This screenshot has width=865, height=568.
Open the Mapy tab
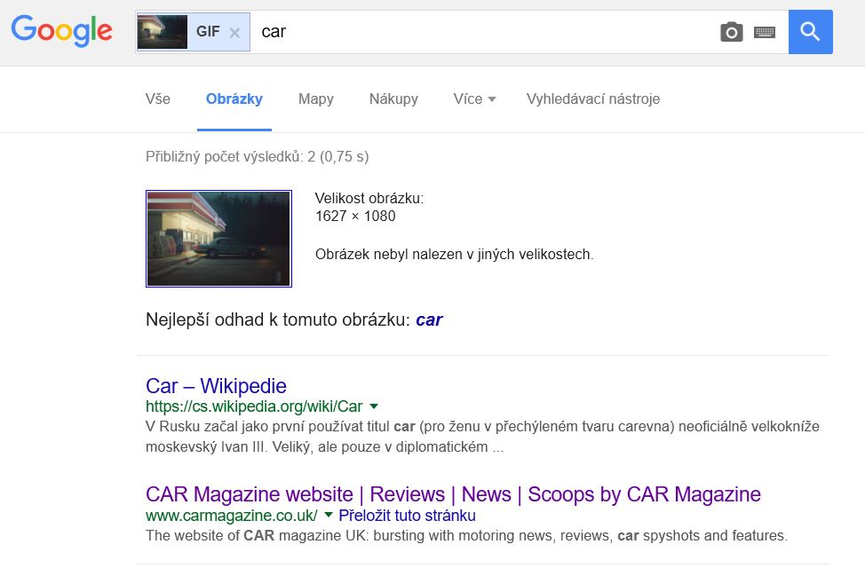pyautogui.click(x=316, y=99)
